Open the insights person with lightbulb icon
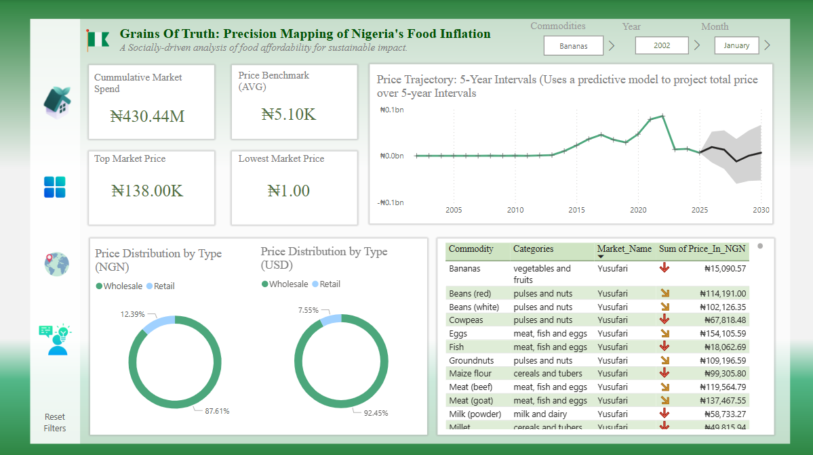 55,340
